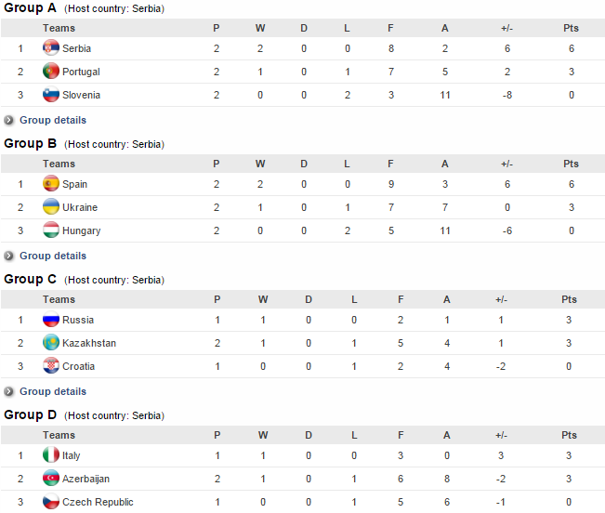Click the Group D heading

[x=31, y=414]
